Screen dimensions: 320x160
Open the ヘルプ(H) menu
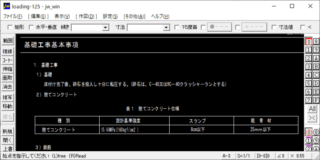160,16
